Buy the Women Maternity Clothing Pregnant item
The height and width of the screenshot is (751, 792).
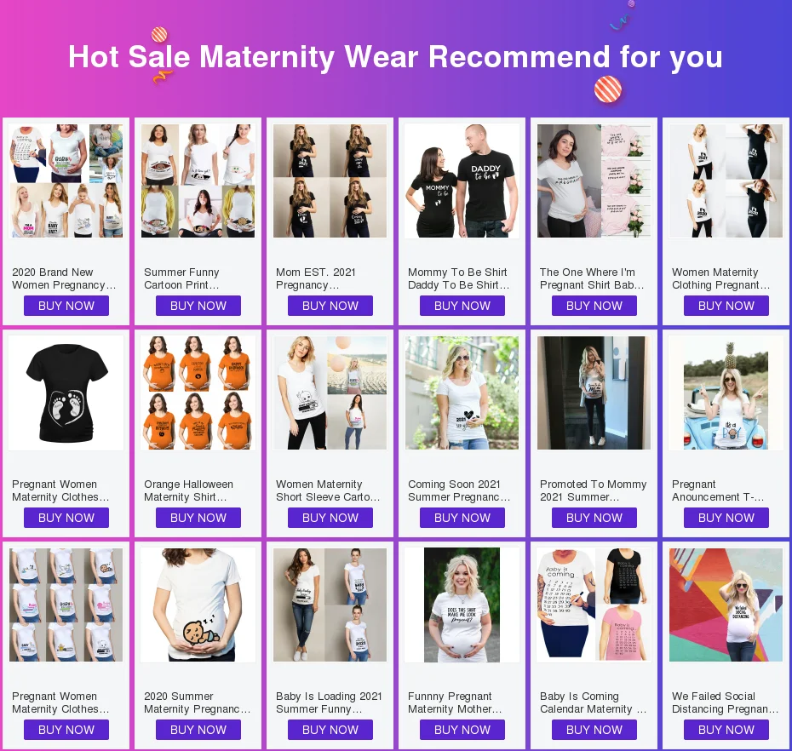[x=726, y=306]
